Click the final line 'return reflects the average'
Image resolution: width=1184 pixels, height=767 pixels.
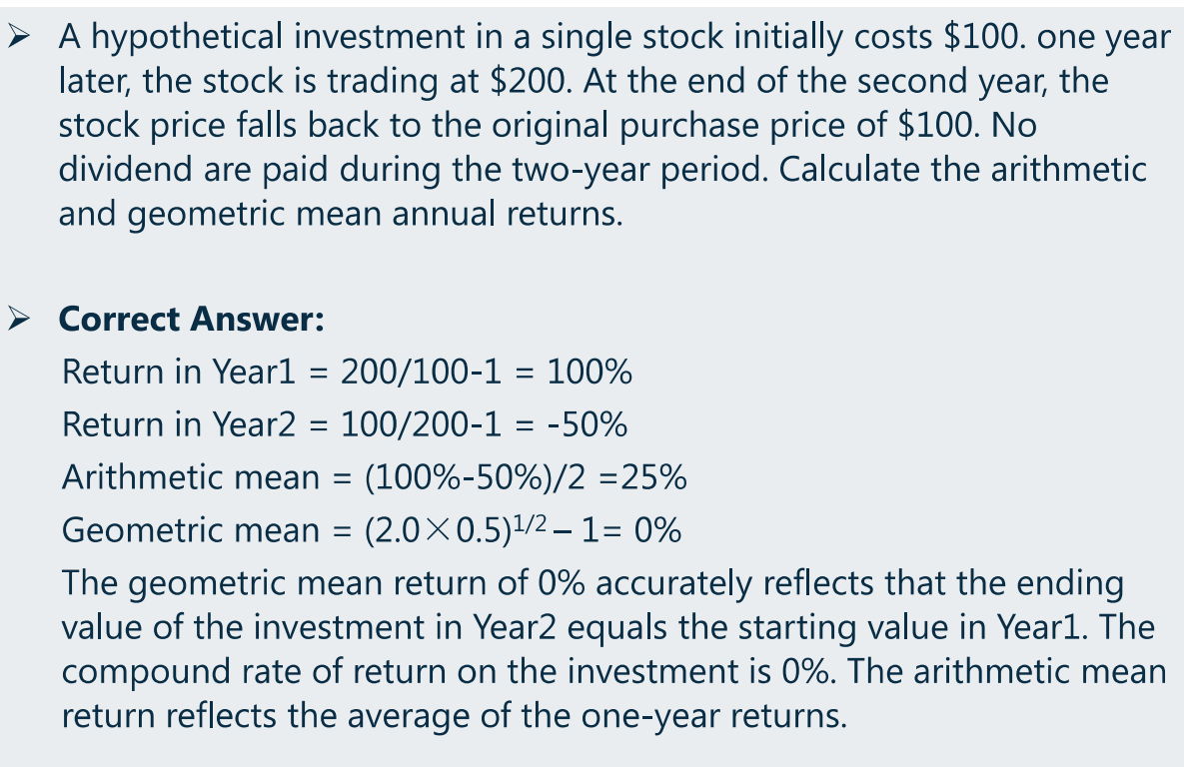454,716
